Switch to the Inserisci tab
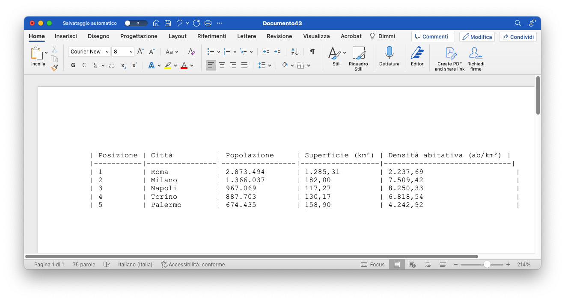The image size is (565, 301). coord(66,36)
